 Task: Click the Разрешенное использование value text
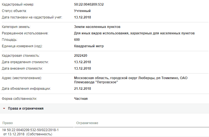[x=134, y=33]
